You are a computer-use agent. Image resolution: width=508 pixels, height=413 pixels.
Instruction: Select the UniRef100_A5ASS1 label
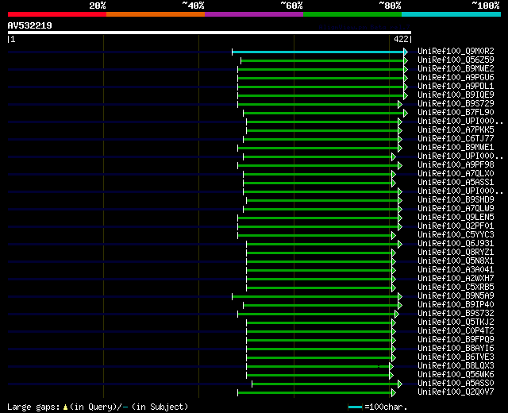(456, 183)
